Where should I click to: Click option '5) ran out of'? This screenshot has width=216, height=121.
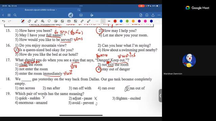pos(135,88)
